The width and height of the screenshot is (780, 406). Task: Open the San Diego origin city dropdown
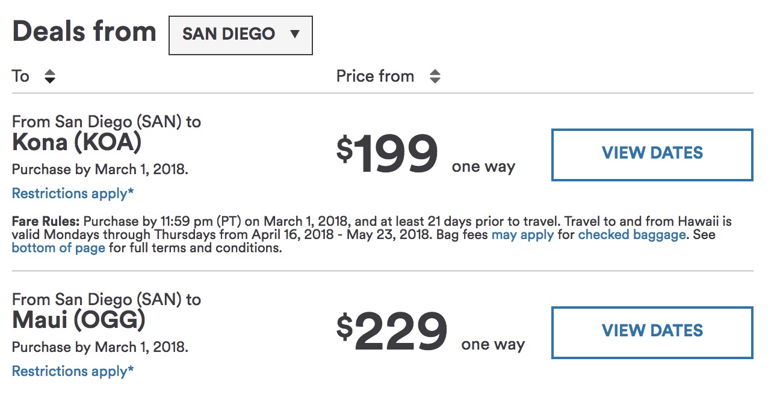[x=240, y=35]
